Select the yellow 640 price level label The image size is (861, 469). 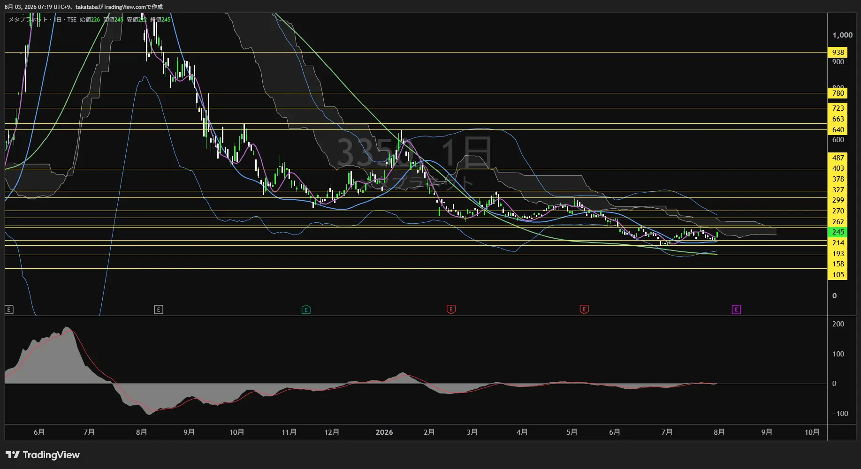point(838,130)
